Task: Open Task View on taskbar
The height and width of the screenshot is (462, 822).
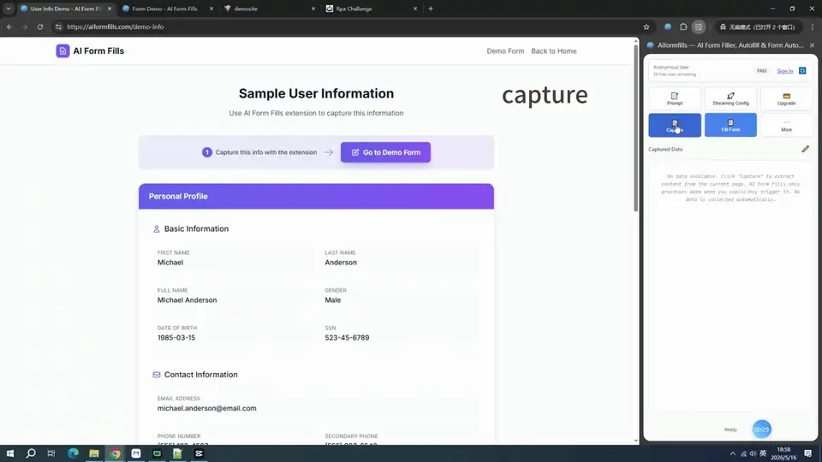Action: 51,453
